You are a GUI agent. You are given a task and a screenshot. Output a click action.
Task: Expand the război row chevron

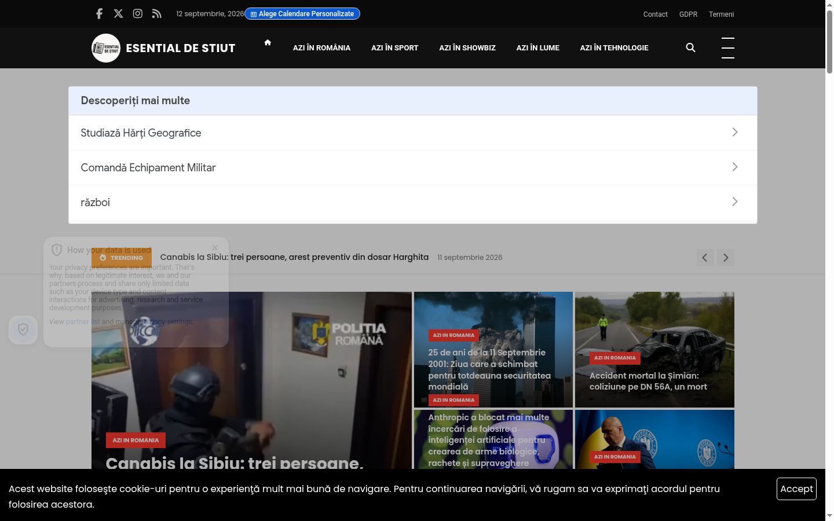pyautogui.click(x=735, y=201)
